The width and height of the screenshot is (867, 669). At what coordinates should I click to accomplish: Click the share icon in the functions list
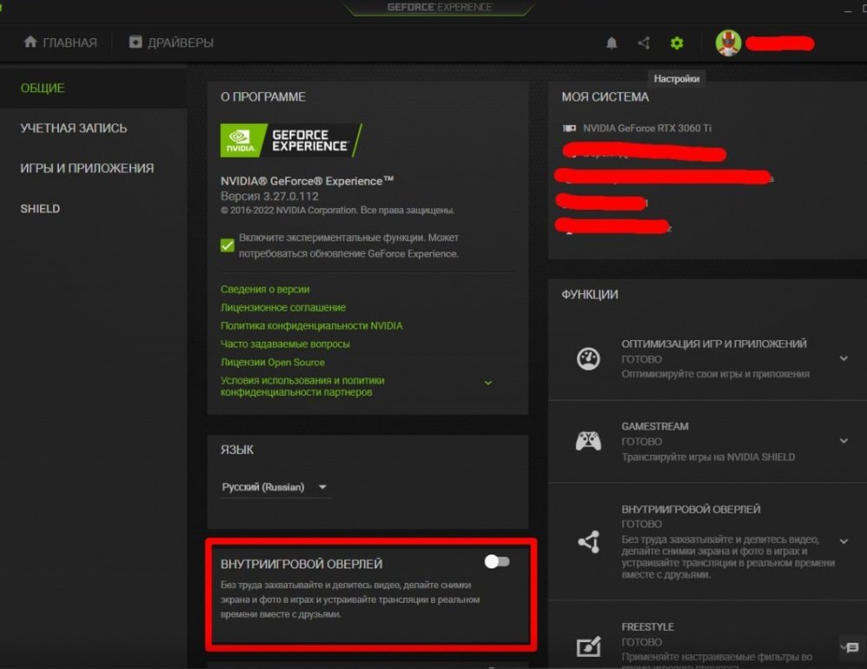pos(589,542)
